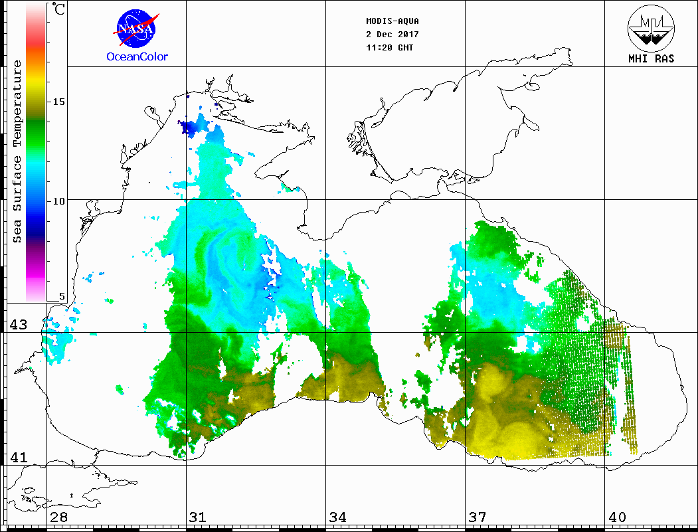
Task: Click the MHI RAS text label
Action: tap(651, 58)
